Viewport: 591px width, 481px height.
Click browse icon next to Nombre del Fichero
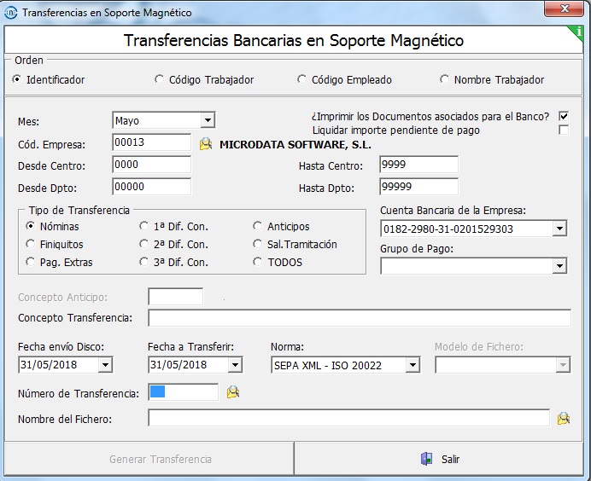pyautogui.click(x=563, y=419)
